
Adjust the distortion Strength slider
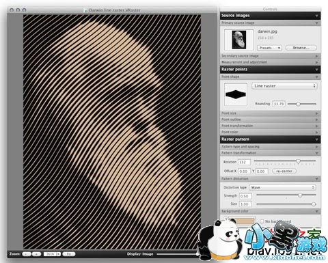pos(286,195)
